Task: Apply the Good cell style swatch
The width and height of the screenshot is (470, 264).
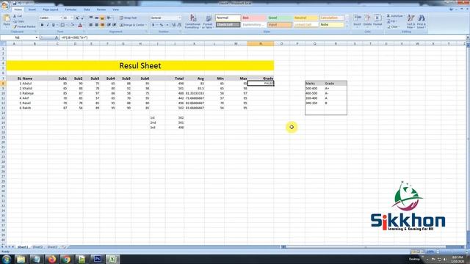Action: (280, 18)
